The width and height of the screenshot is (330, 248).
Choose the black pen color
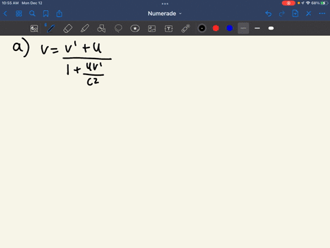[202, 28]
